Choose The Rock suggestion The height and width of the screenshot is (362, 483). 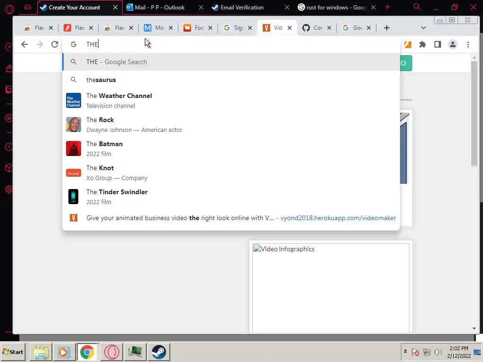point(231,124)
